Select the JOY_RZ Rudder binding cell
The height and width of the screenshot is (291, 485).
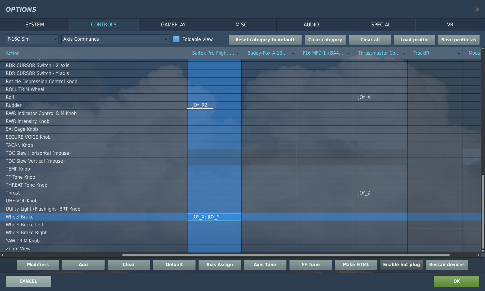(x=214, y=105)
